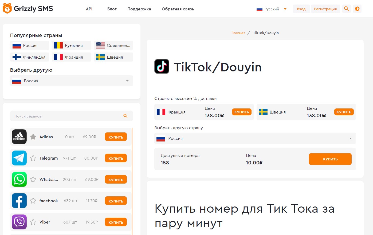Click the Viber logo icon

19,222
